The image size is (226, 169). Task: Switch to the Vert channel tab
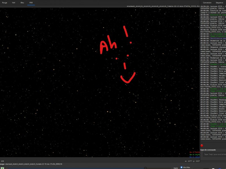point(13,3)
